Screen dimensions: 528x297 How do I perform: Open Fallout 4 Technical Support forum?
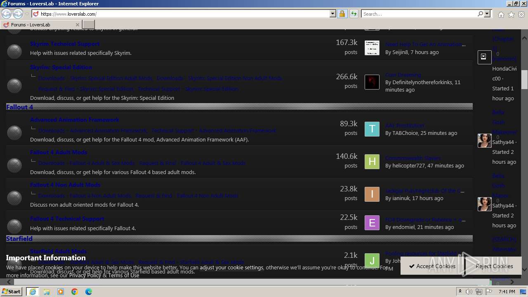pos(67,219)
